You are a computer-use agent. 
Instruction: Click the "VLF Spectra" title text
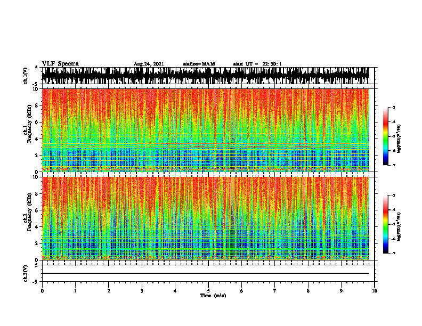[x=60, y=64]
